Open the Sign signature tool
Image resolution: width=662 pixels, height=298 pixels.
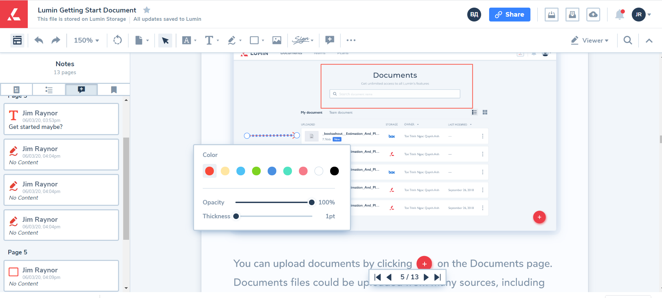[303, 40]
